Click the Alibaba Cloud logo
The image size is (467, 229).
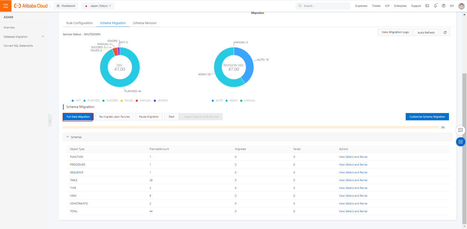(31, 6)
